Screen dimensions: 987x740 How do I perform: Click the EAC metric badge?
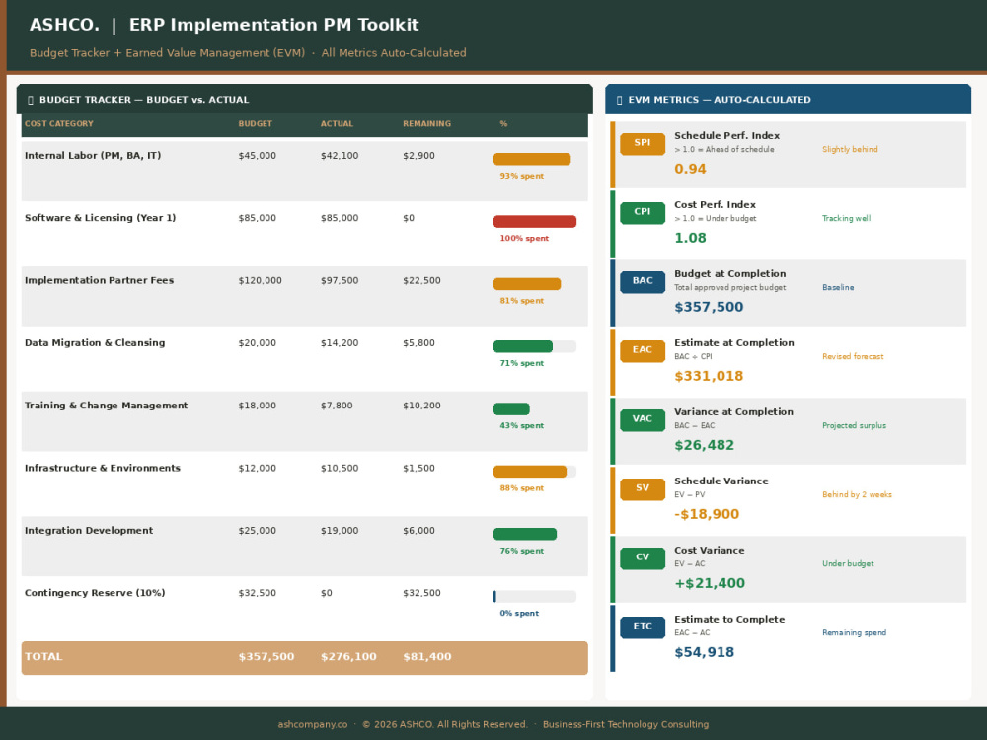643,351
